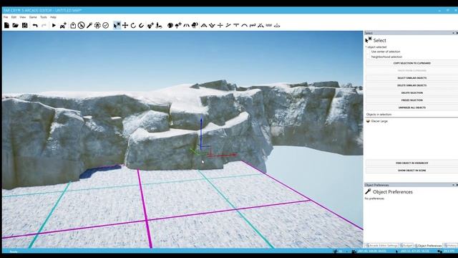
Task: Open the Object Preferences panel header dropdown arrow
Action: click(453, 185)
